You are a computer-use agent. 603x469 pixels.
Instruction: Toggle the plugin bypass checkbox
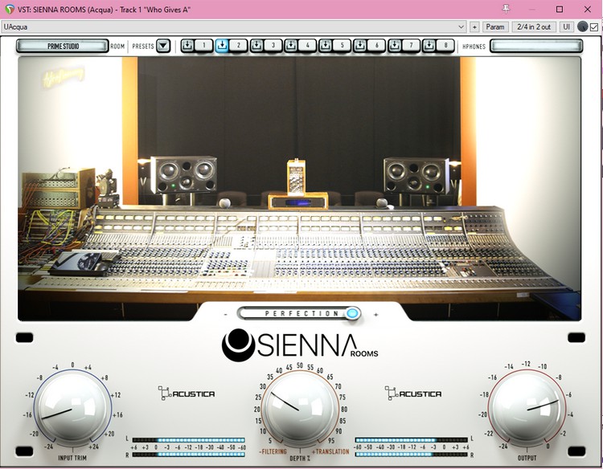coord(594,27)
